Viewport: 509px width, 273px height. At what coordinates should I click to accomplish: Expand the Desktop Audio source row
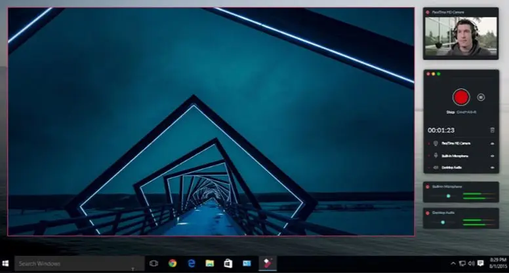coord(428,168)
